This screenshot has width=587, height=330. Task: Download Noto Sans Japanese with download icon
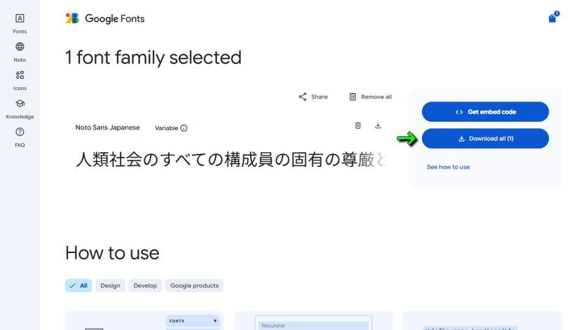378,126
